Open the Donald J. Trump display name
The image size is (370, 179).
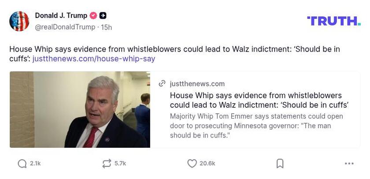coord(61,15)
